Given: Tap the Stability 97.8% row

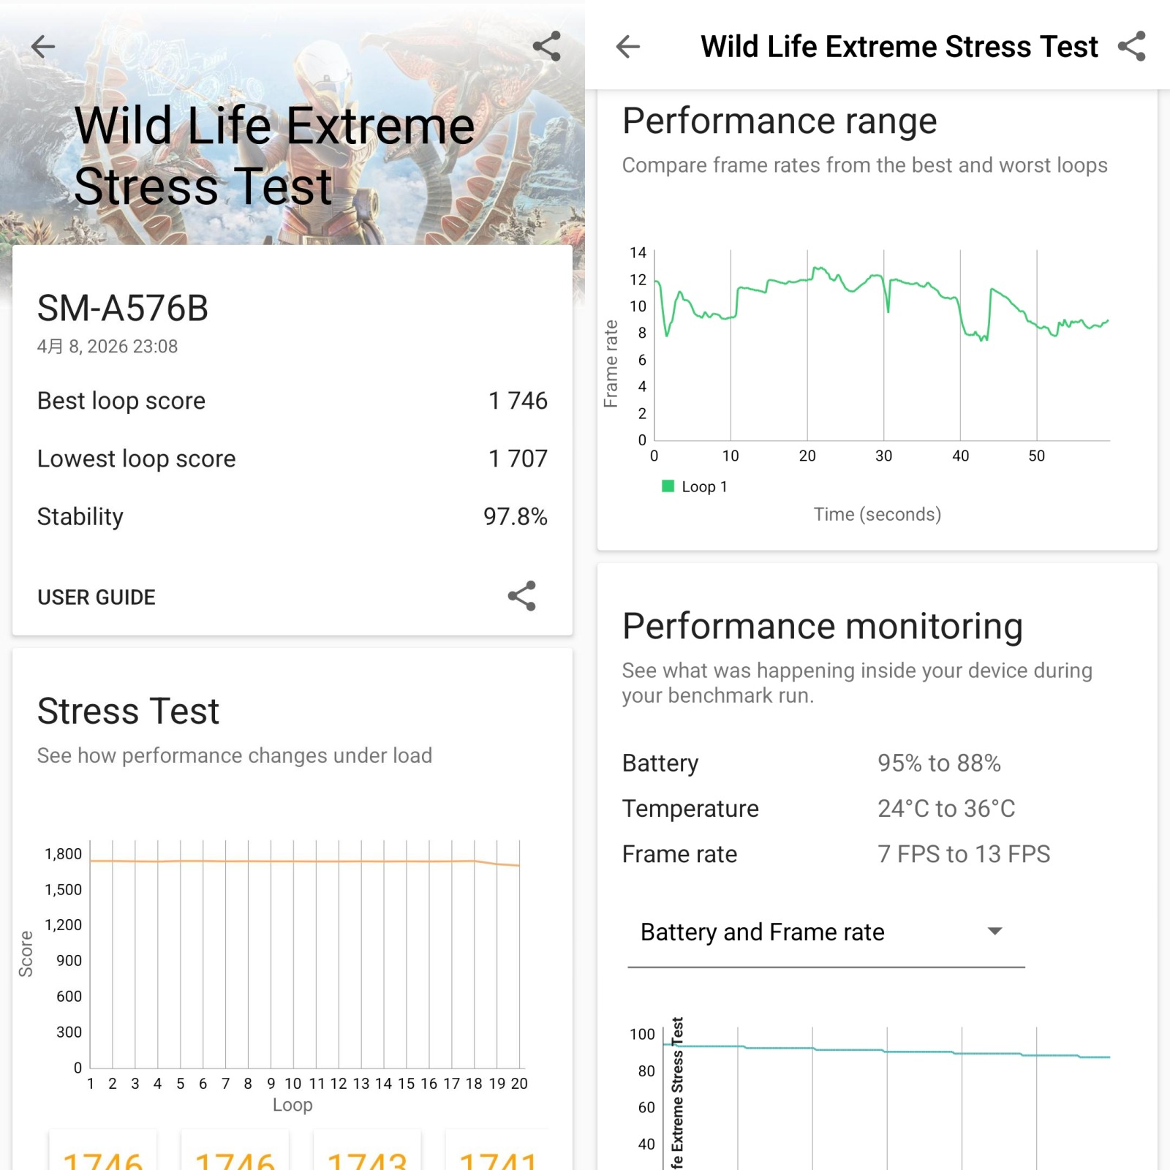Looking at the screenshot, I should point(292,516).
